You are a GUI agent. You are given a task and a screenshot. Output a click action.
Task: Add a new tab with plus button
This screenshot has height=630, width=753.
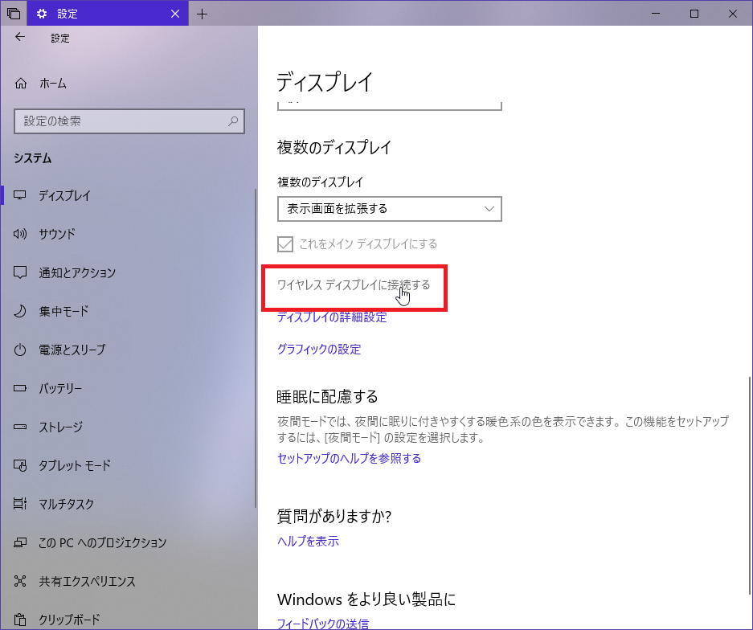click(203, 14)
